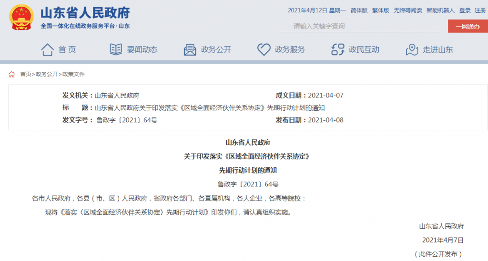Click the 发文机关 value 山东省人民政府
The image size is (488, 261).
click(x=117, y=96)
